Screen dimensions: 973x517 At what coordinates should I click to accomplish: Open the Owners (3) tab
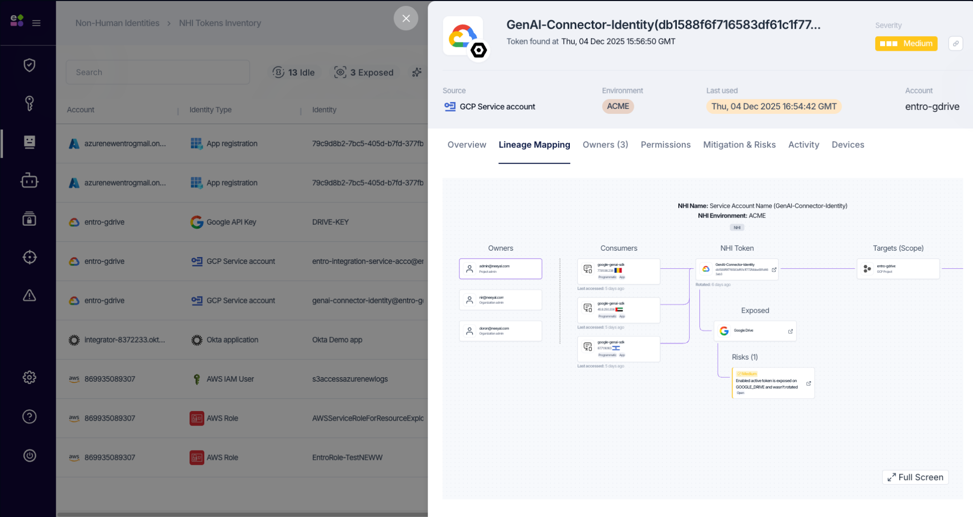605,145
